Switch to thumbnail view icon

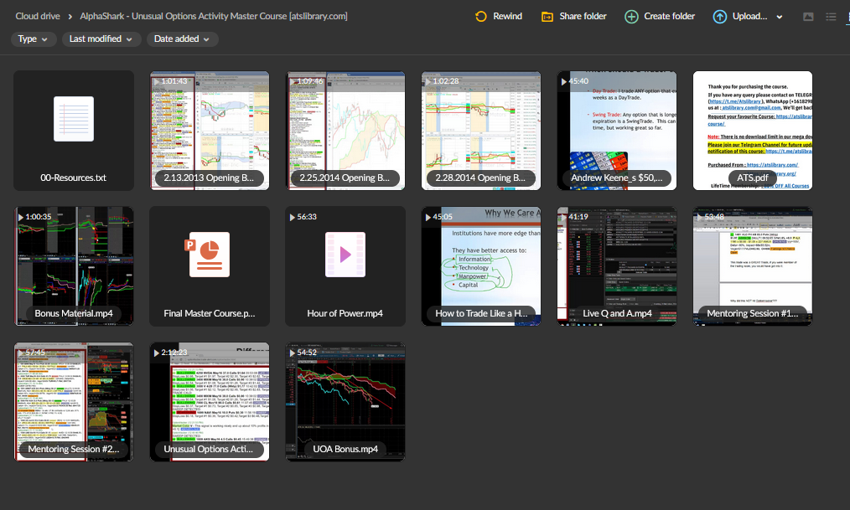tap(808, 17)
